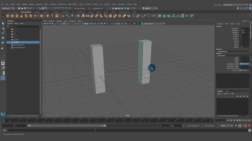Toggle the highlighted shading icon in viewport toolbar
This screenshot has width=252, height=141.
(x=85, y=23)
